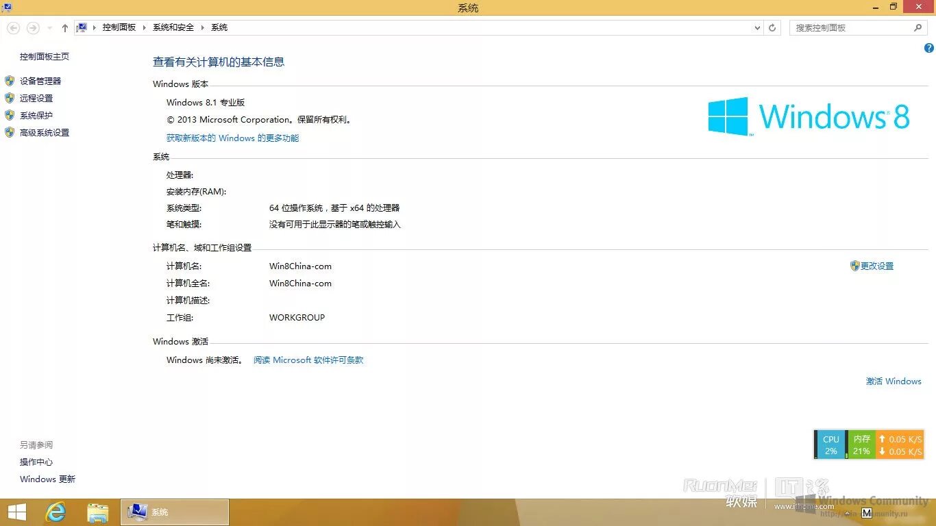Image resolution: width=936 pixels, height=526 pixels.
Task: Click the 没有可用于此显示器的笔或触控输入 text
Action: pos(335,225)
